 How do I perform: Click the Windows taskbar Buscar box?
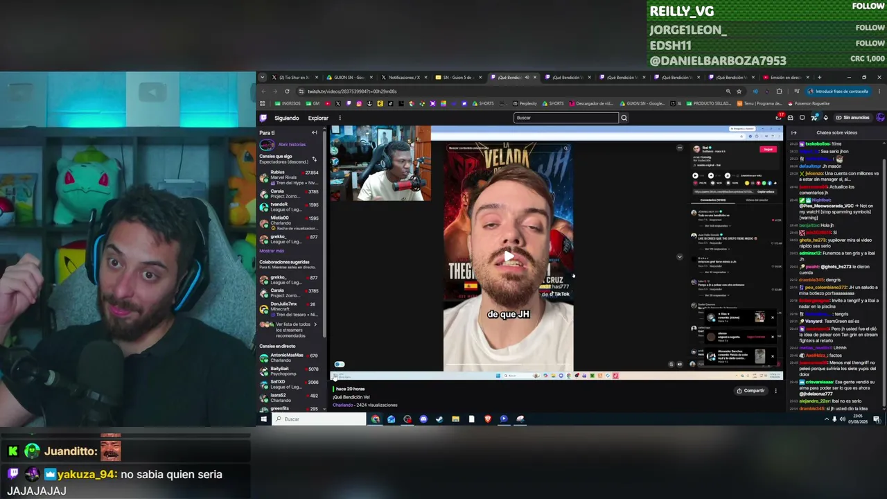coord(318,419)
